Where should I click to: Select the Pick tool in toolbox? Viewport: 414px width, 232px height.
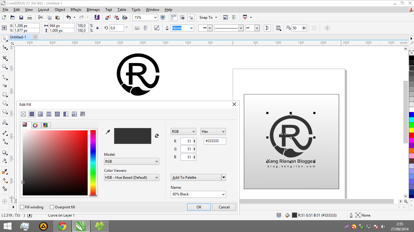coord(5,39)
